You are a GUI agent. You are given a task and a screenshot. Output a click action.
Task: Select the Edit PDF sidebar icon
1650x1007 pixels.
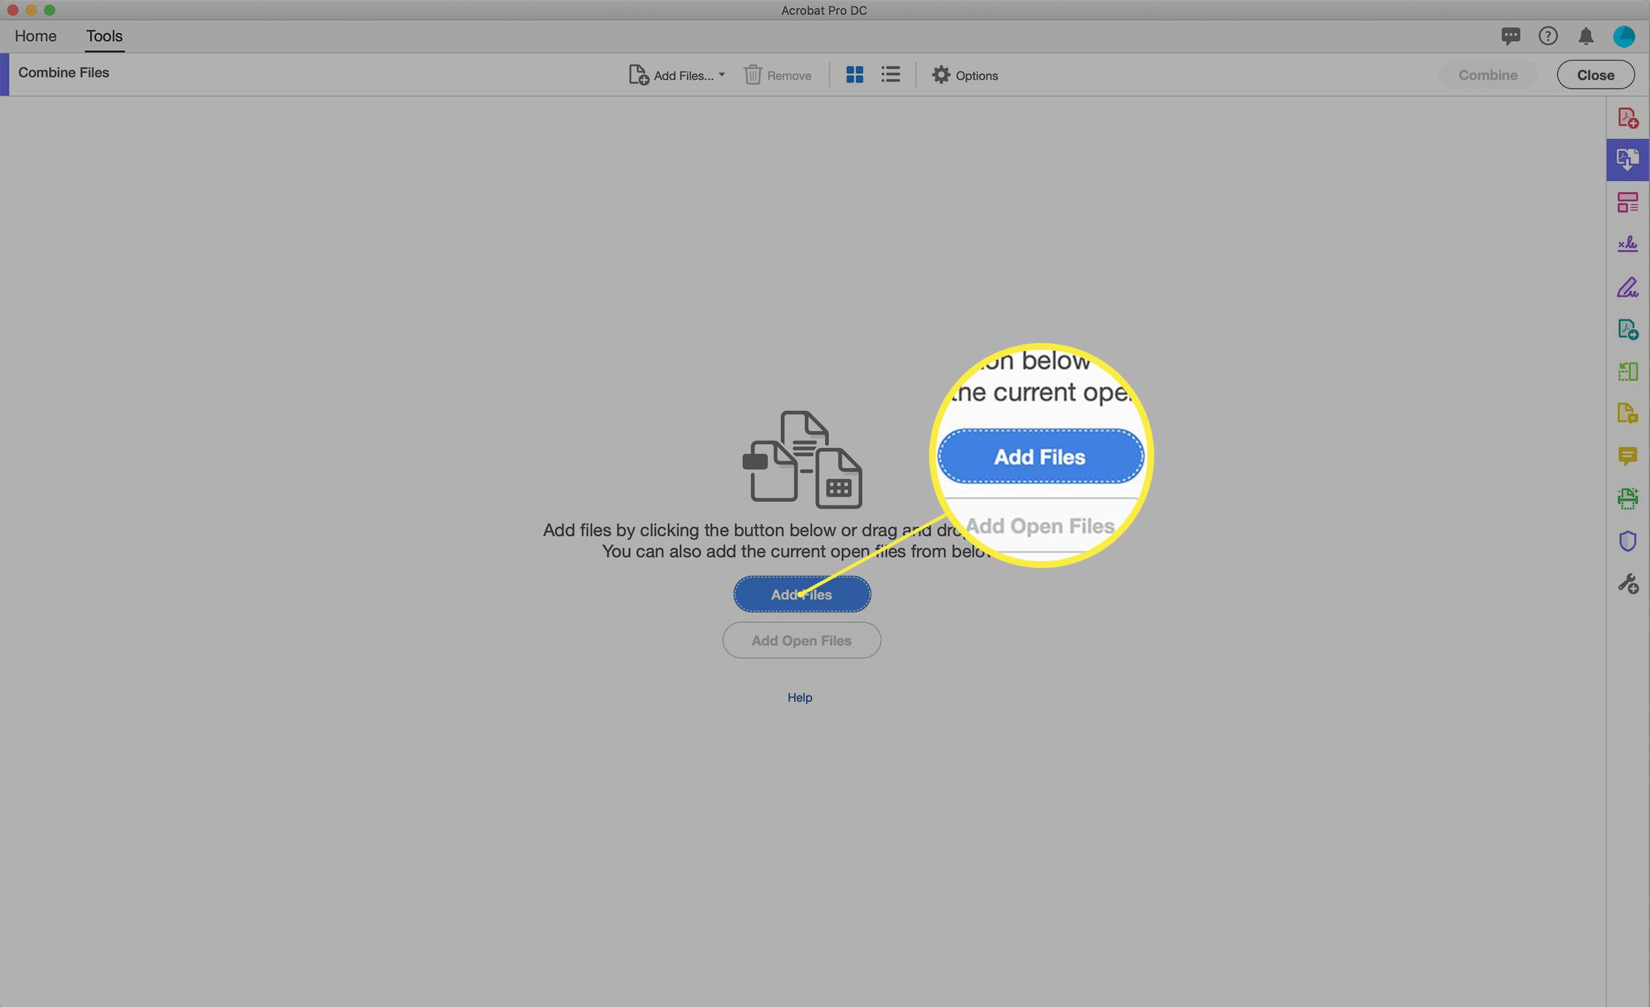[x=1629, y=285]
